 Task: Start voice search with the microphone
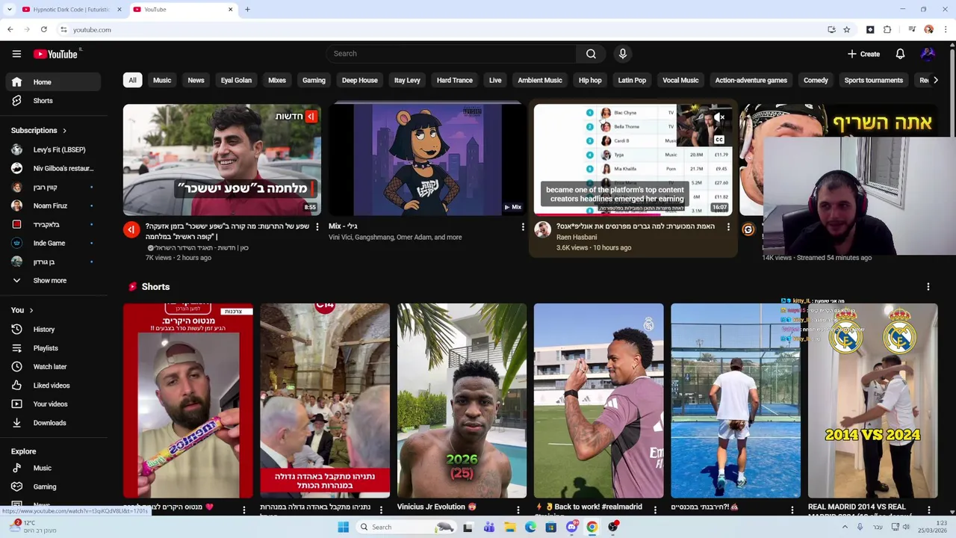(x=623, y=54)
